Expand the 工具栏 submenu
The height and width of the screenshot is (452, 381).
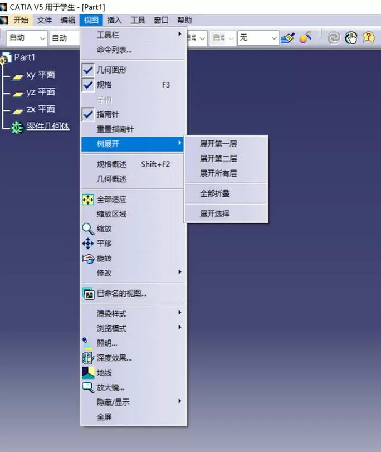(x=134, y=35)
